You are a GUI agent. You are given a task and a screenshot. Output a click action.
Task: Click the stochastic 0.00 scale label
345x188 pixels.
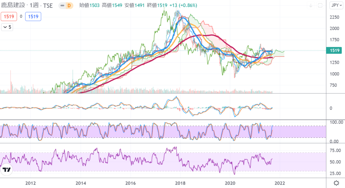click(334, 141)
